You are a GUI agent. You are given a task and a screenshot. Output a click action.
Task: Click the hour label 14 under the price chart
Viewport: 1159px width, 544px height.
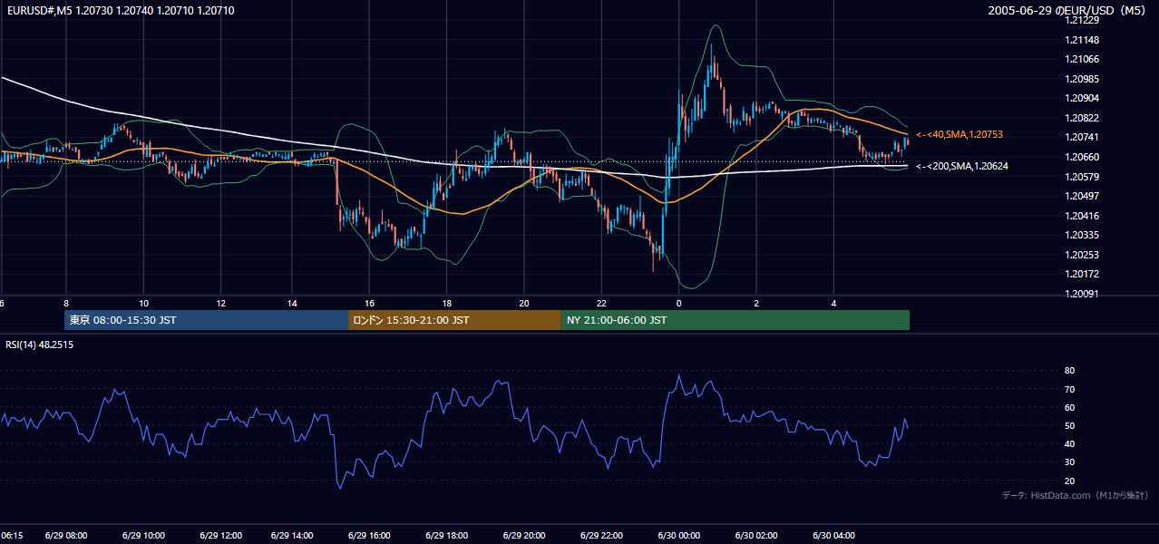(292, 303)
